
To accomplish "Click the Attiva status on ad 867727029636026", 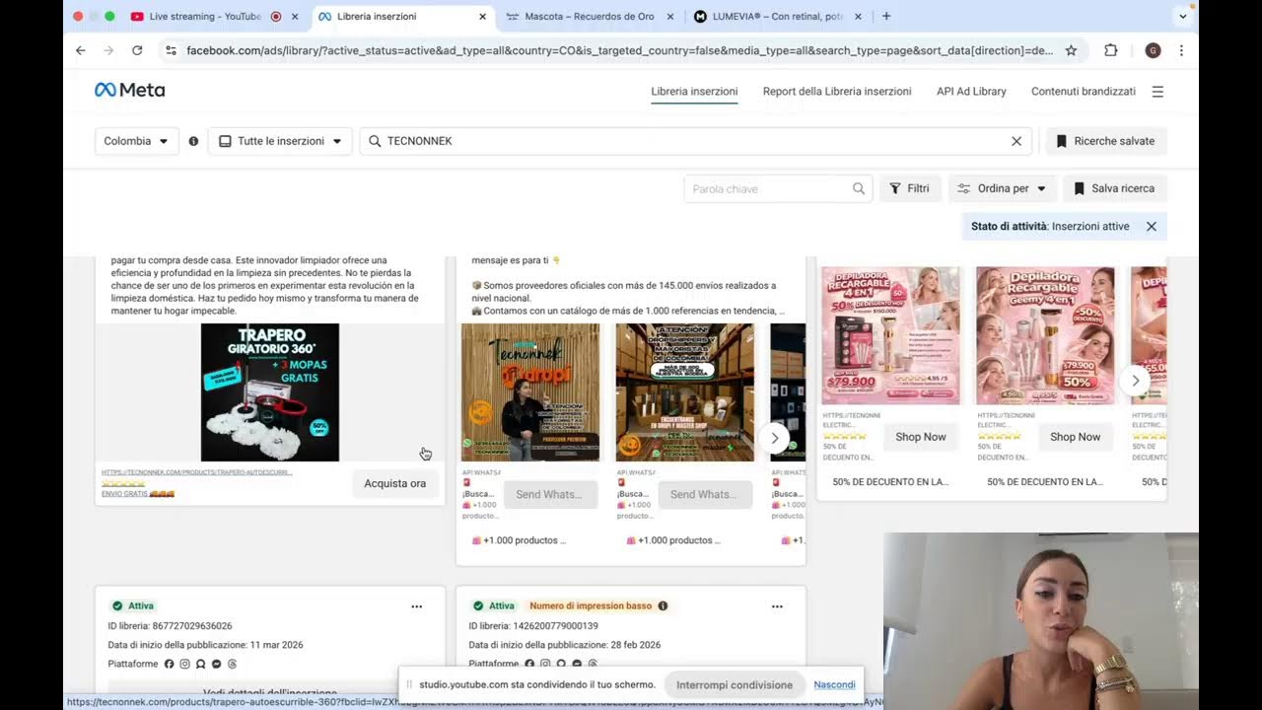I will [133, 605].
